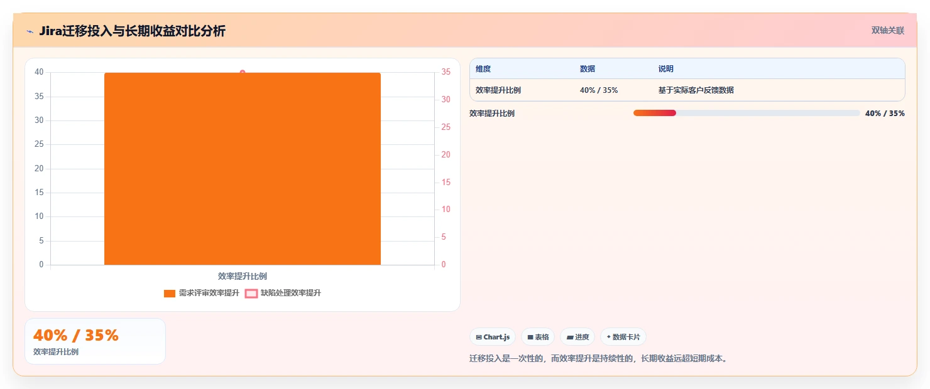Click the 进度 tag
Viewport: 930px width, 389px height.
tap(577, 337)
